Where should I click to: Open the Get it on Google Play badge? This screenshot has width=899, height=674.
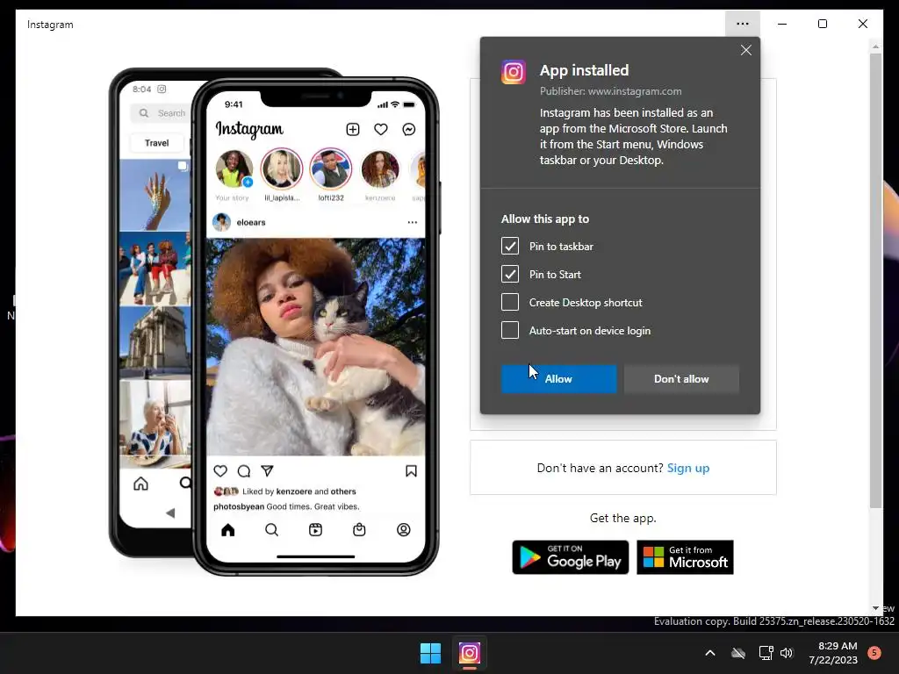(x=571, y=557)
